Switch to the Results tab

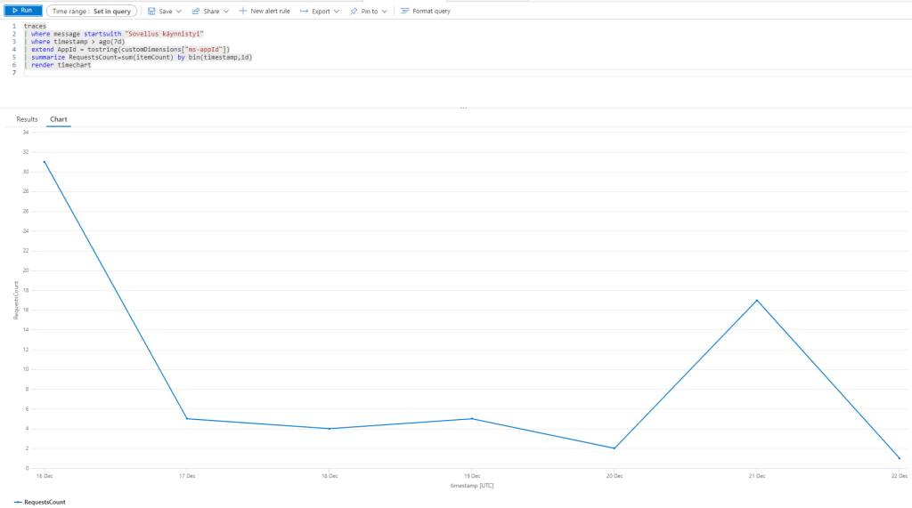(x=27, y=118)
